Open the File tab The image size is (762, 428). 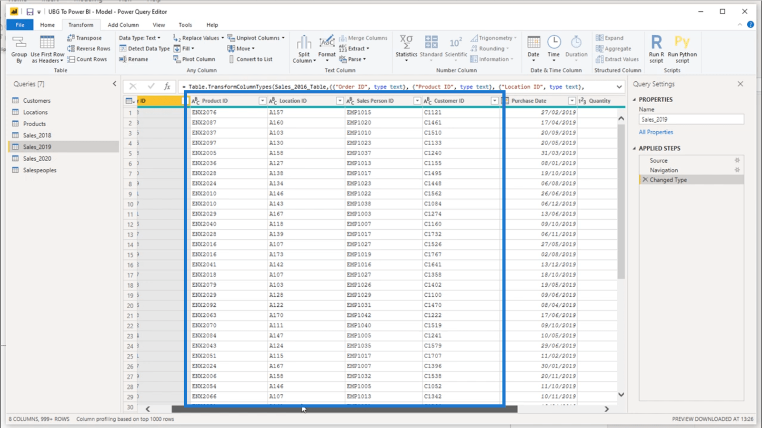click(x=20, y=25)
